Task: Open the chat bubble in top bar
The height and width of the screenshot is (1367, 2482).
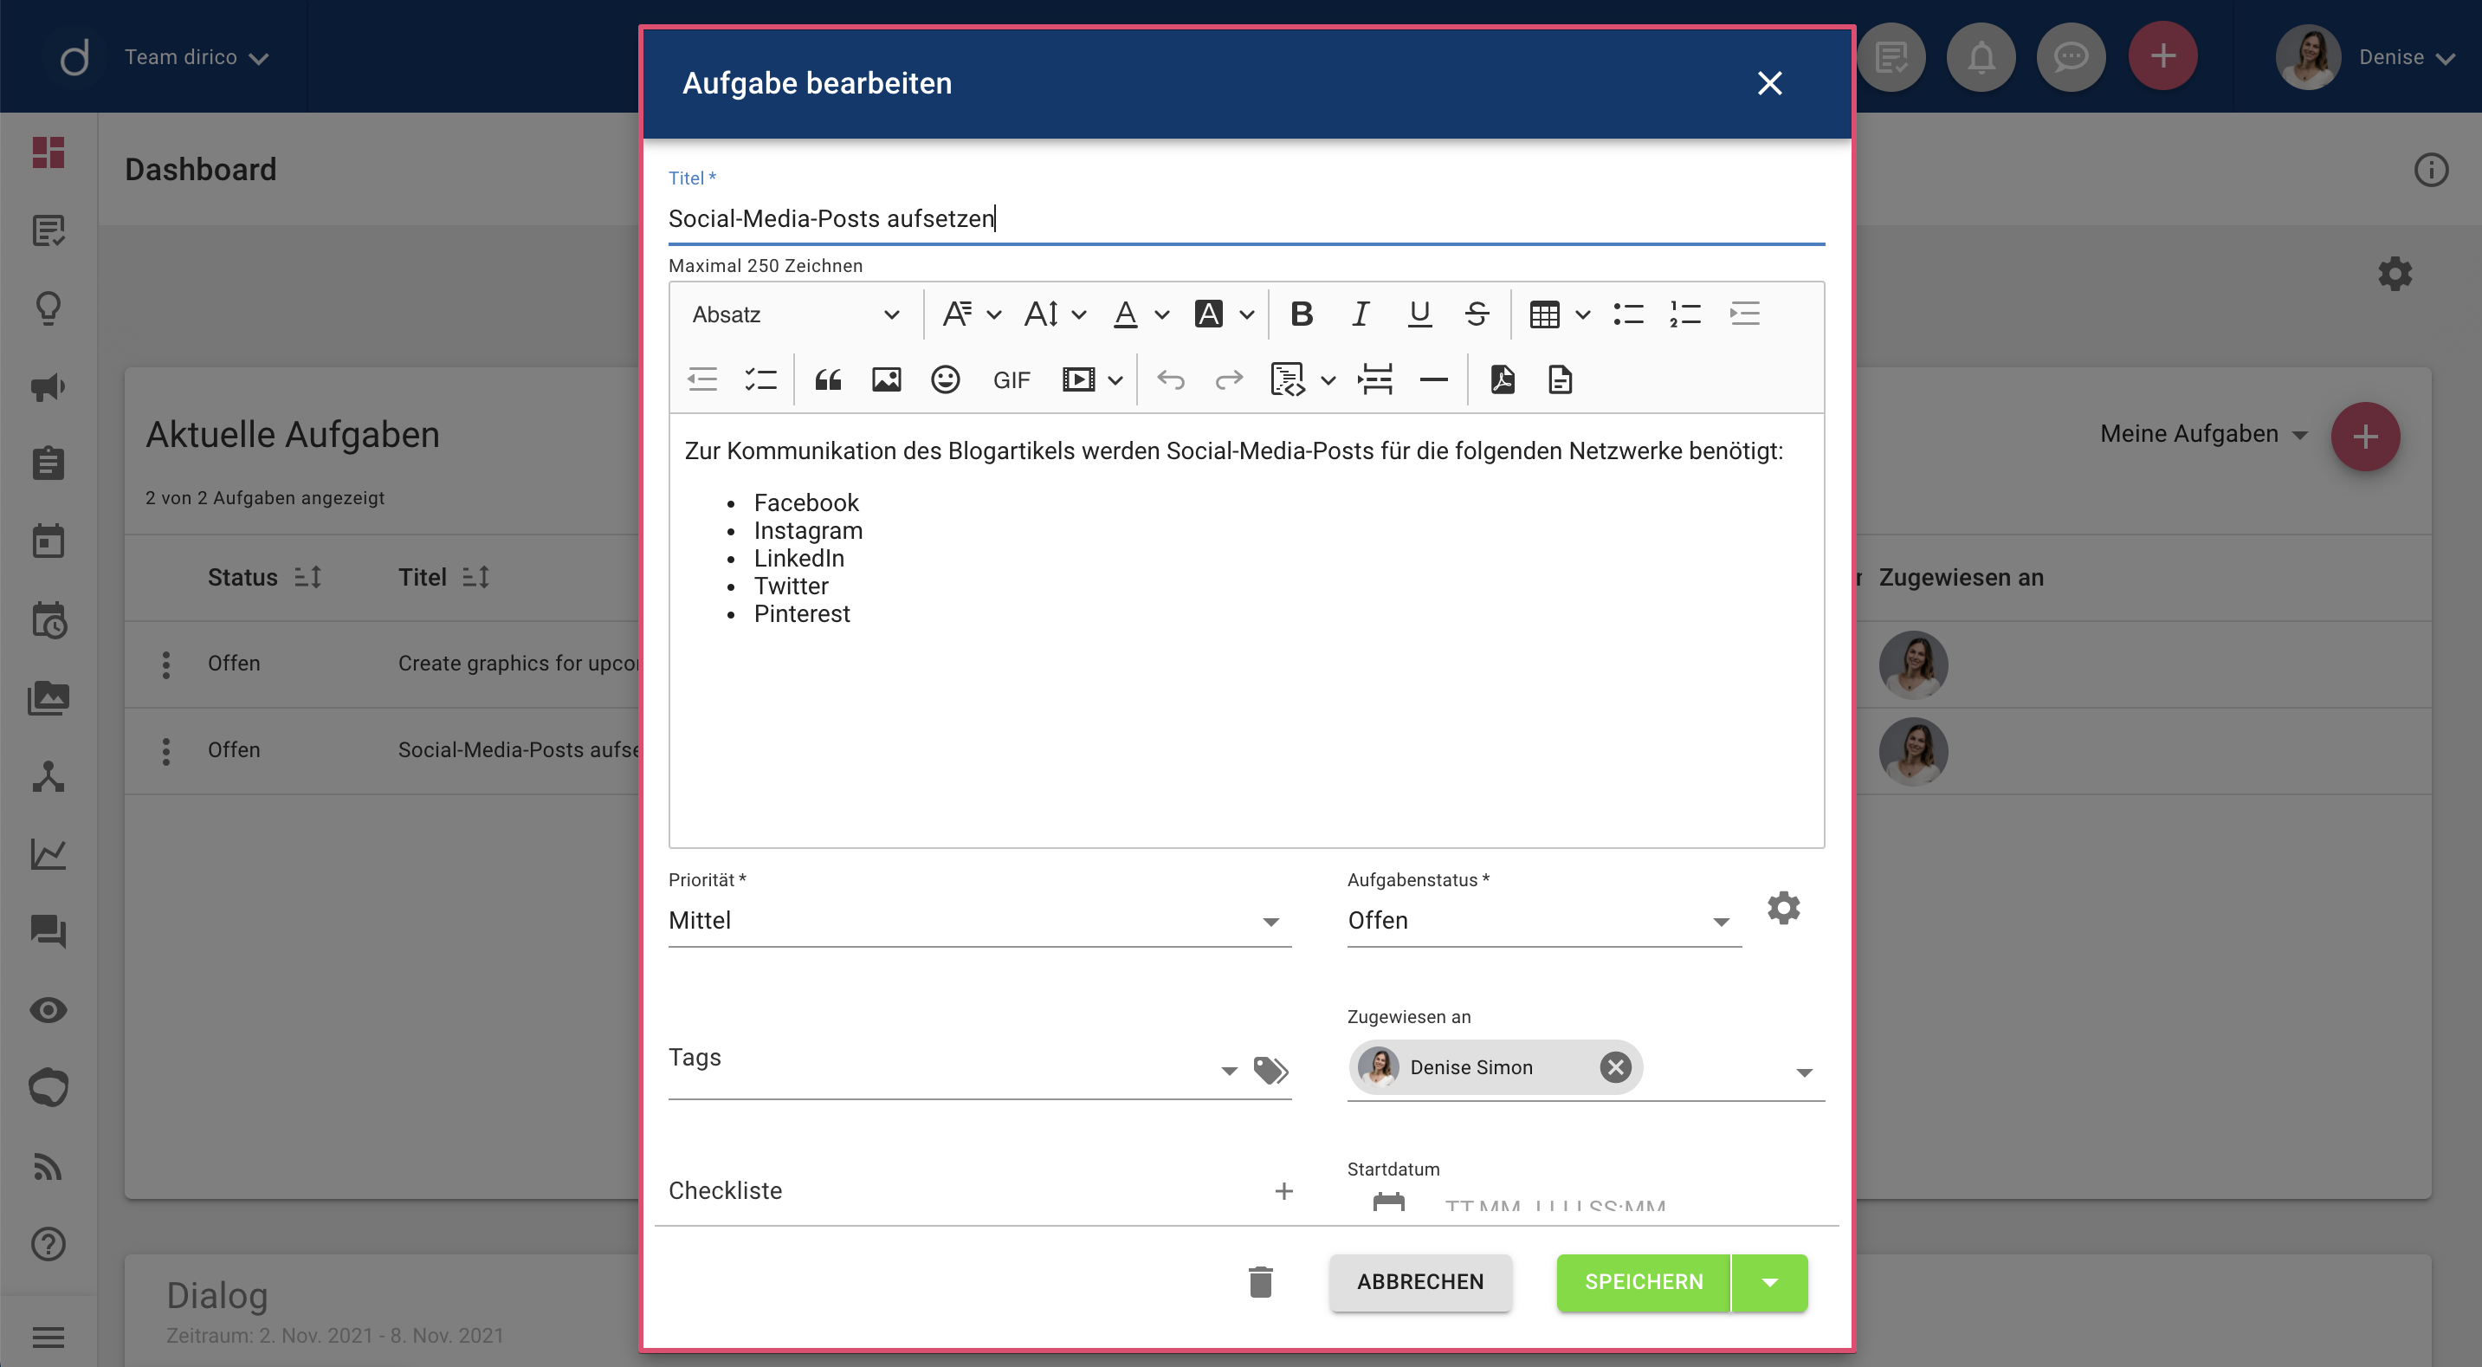Action: (2071, 57)
